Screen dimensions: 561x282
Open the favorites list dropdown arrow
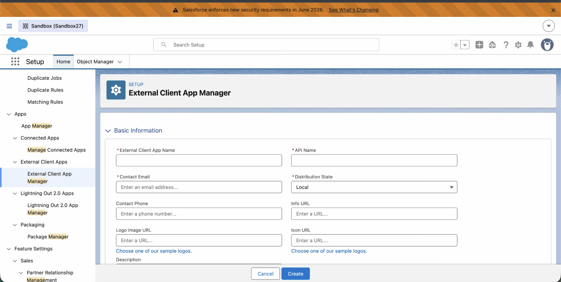(465, 45)
